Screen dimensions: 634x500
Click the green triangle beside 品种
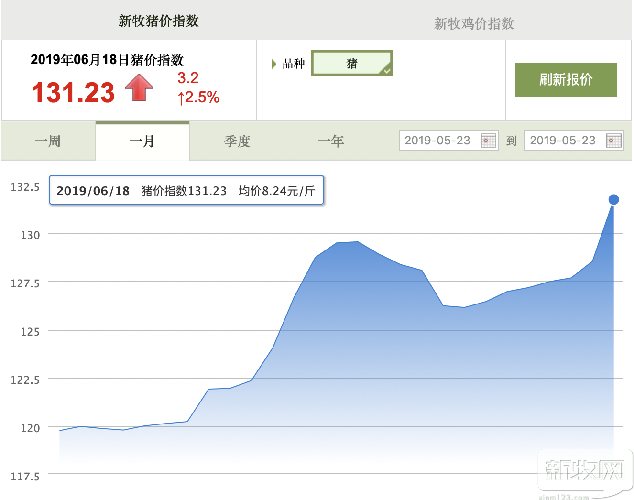coord(274,64)
